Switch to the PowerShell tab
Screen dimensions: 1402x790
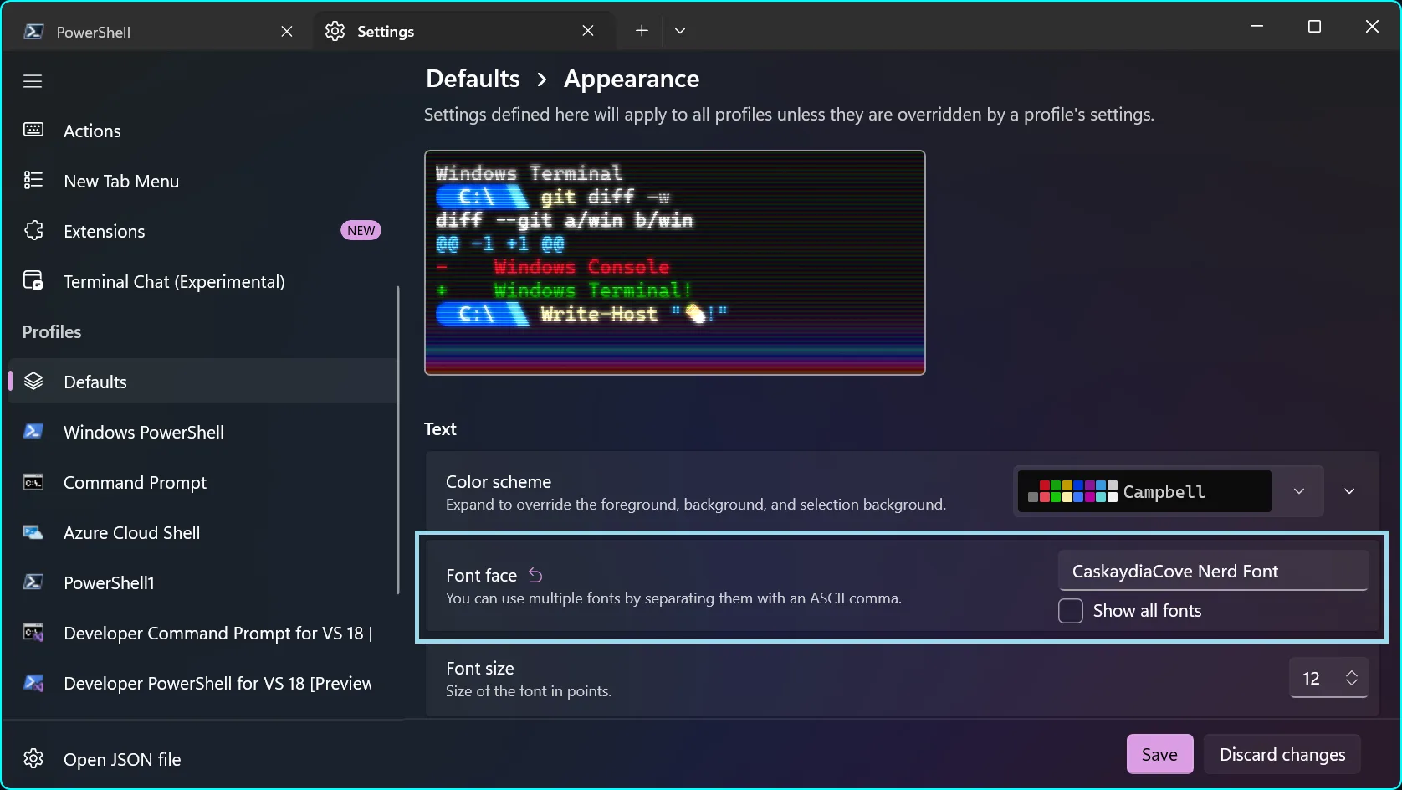coord(93,32)
